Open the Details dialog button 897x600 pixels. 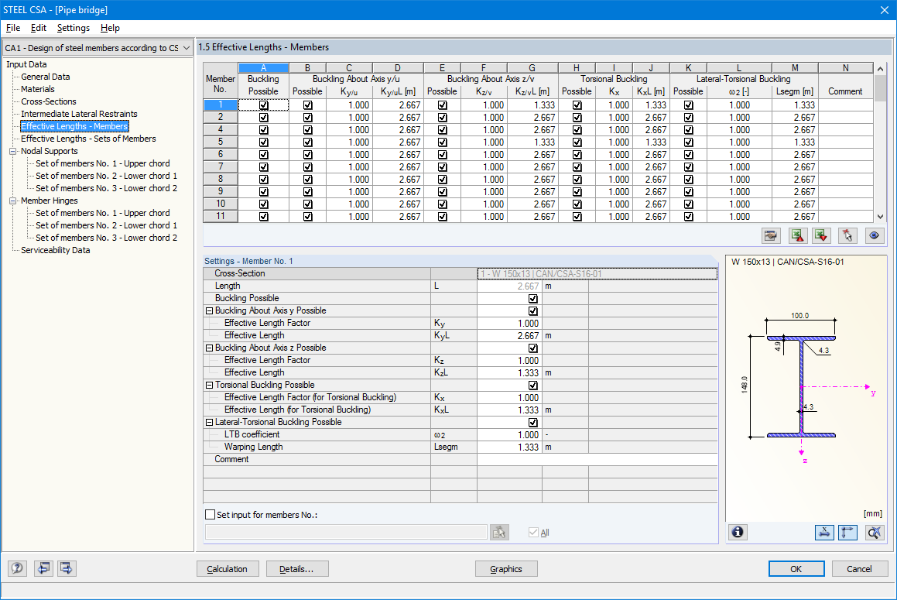pos(297,568)
